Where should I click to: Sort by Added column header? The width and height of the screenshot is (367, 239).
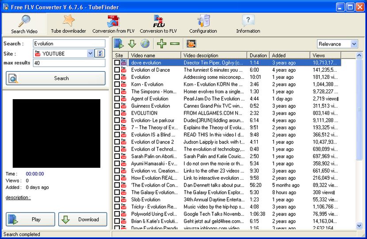point(290,55)
